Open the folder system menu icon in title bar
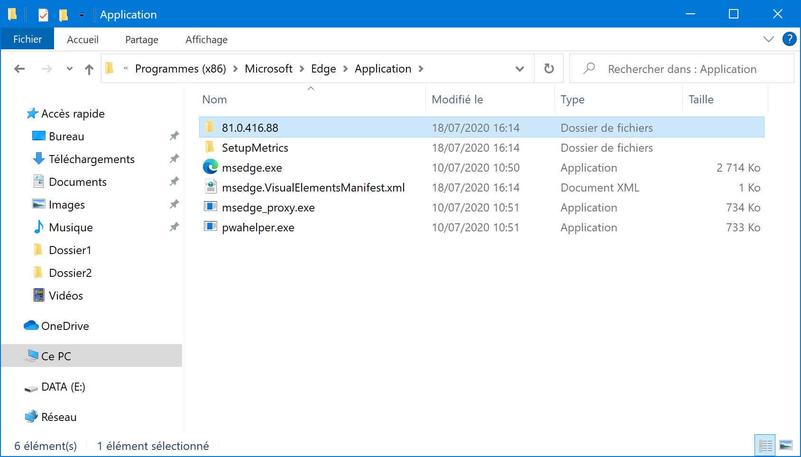This screenshot has height=457, width=801. [12, 14]
